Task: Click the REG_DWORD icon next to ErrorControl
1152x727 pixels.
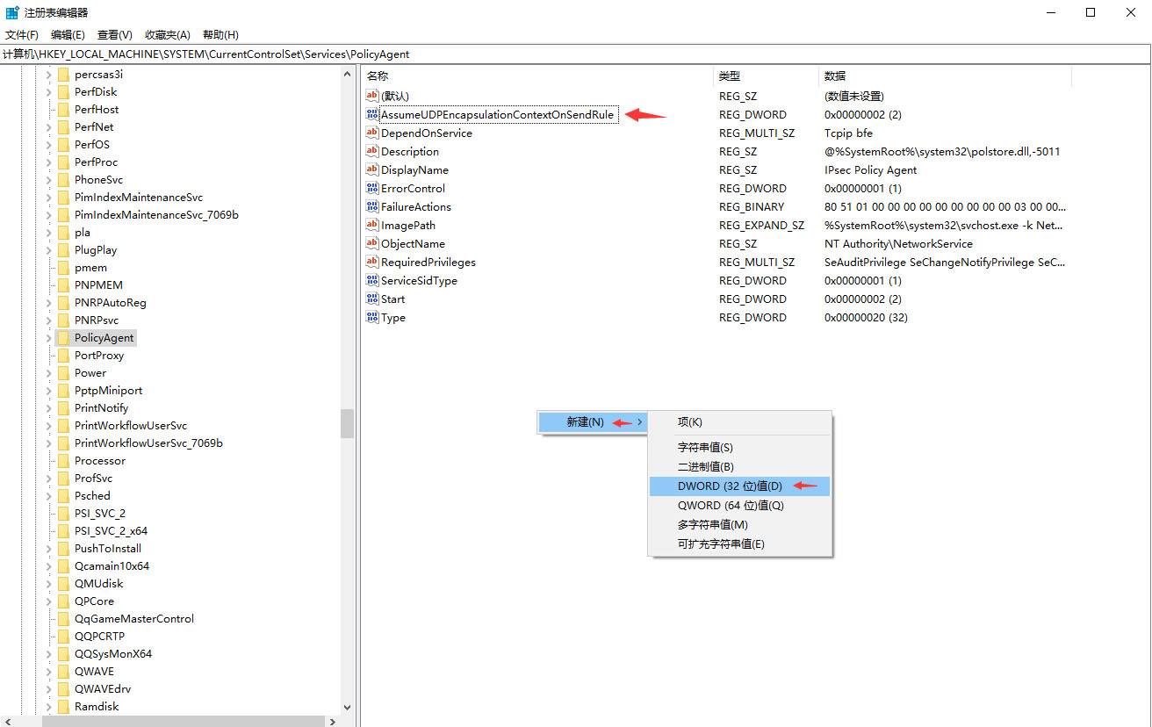Action: (374, 188)
